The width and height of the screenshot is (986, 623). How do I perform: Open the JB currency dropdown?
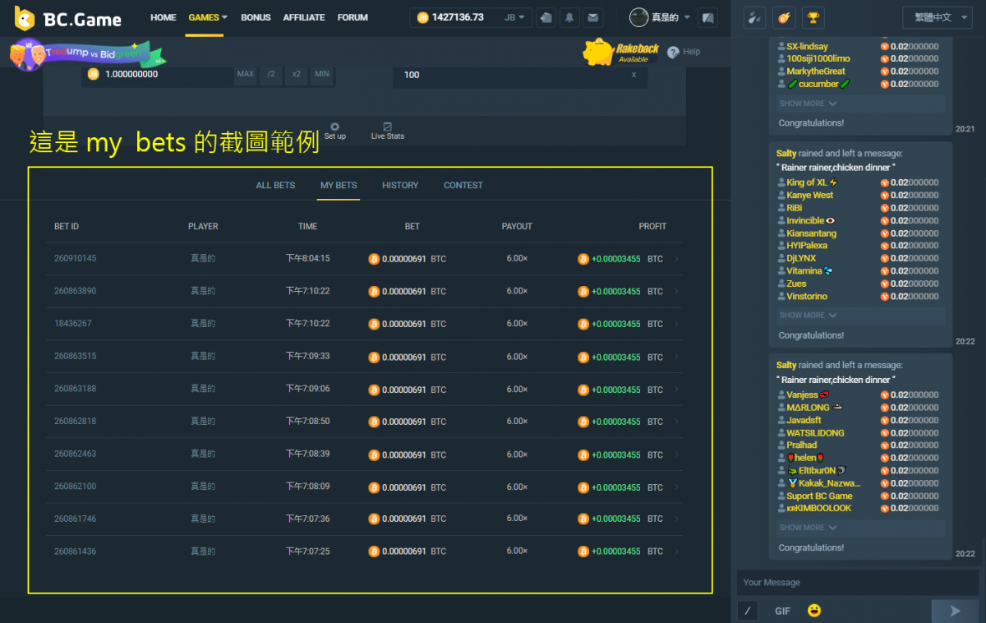point(515,17)
